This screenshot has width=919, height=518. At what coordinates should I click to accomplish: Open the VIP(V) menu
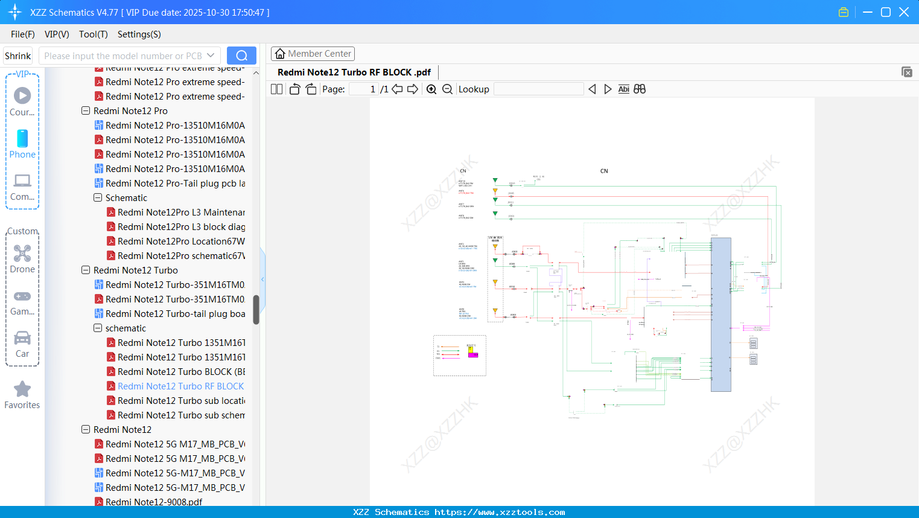(57, 34)
